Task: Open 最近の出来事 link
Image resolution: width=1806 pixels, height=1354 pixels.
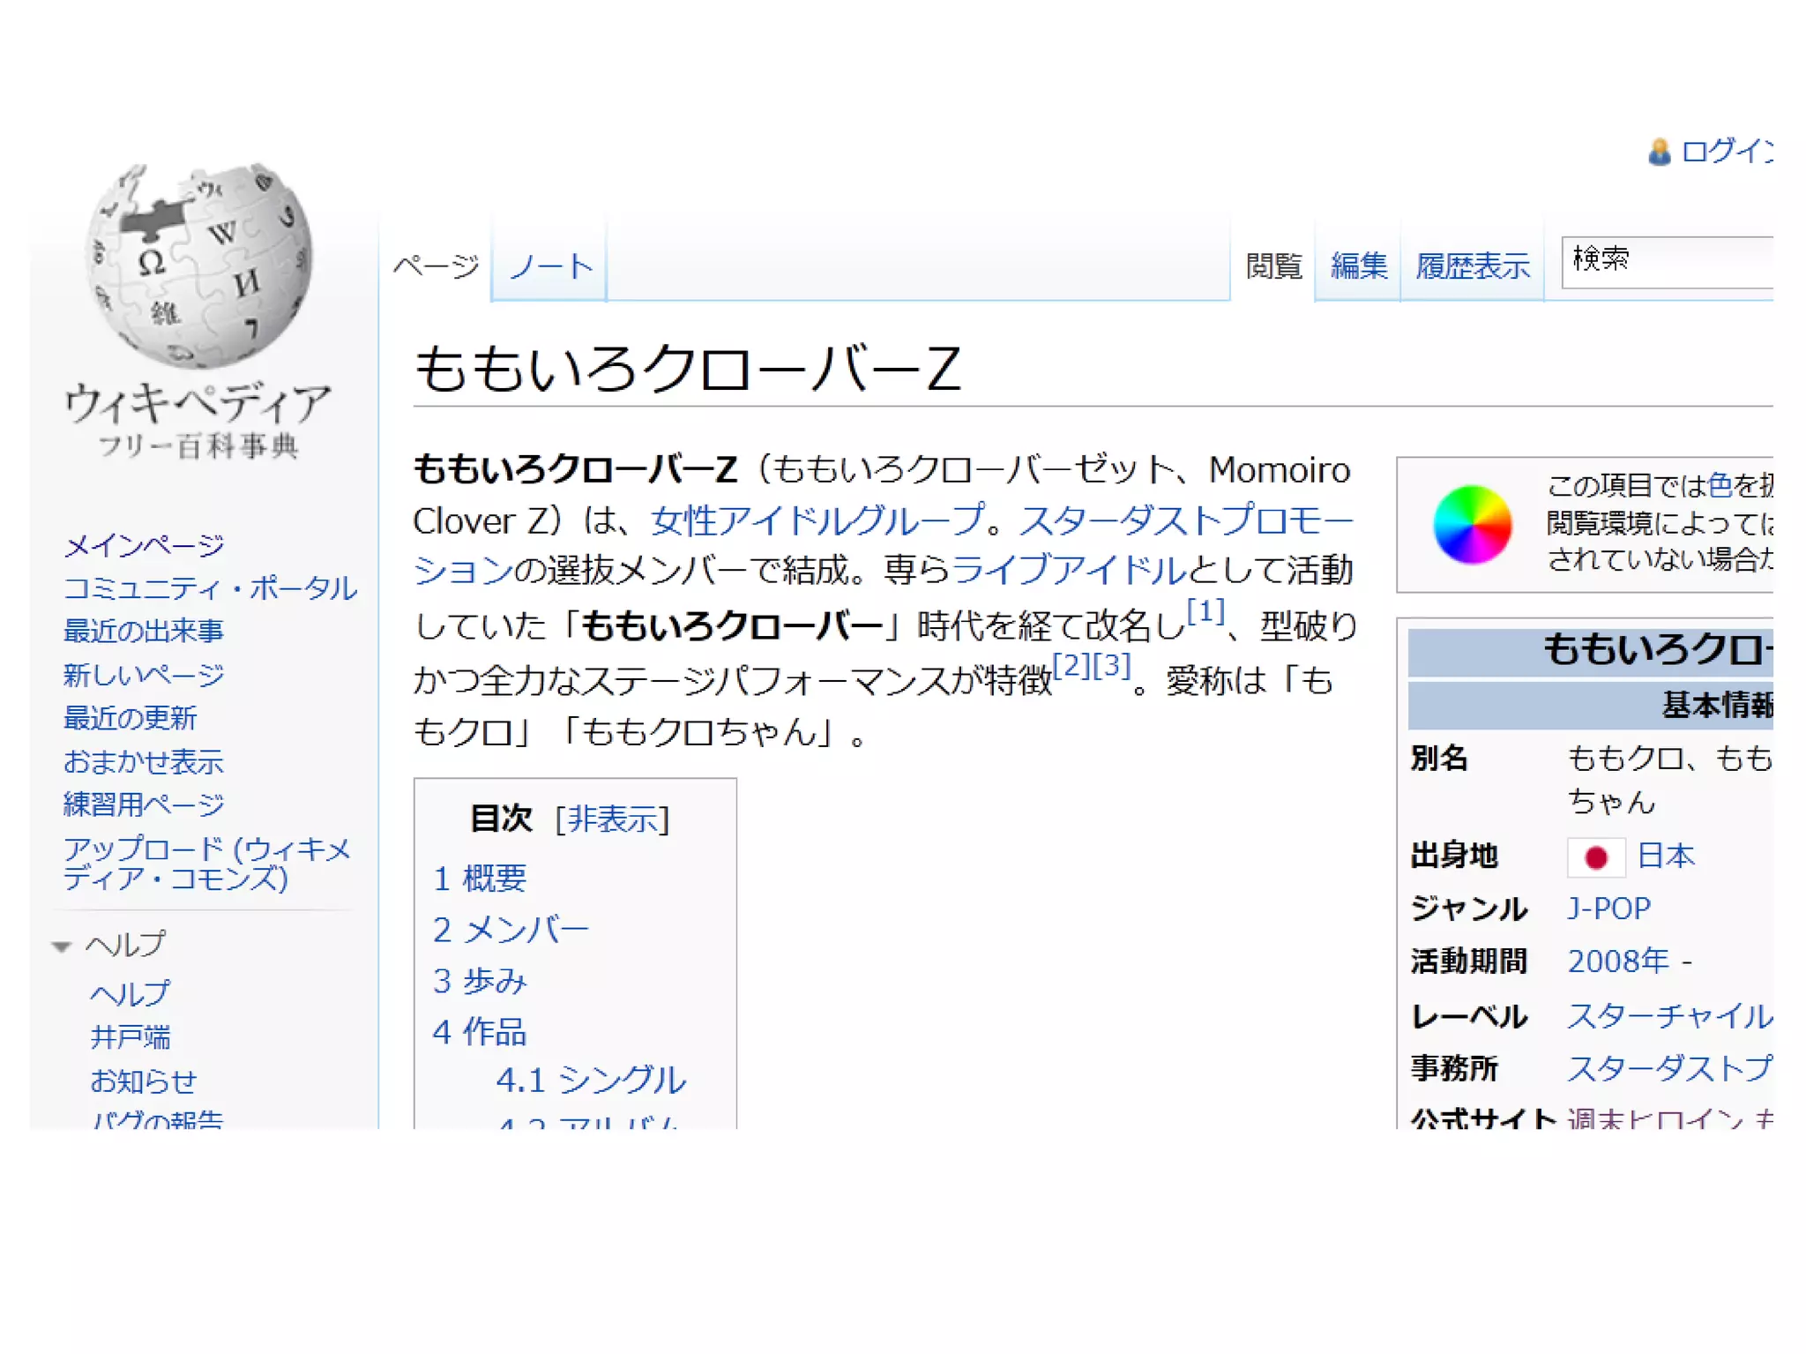Action: tap(144, 631)
